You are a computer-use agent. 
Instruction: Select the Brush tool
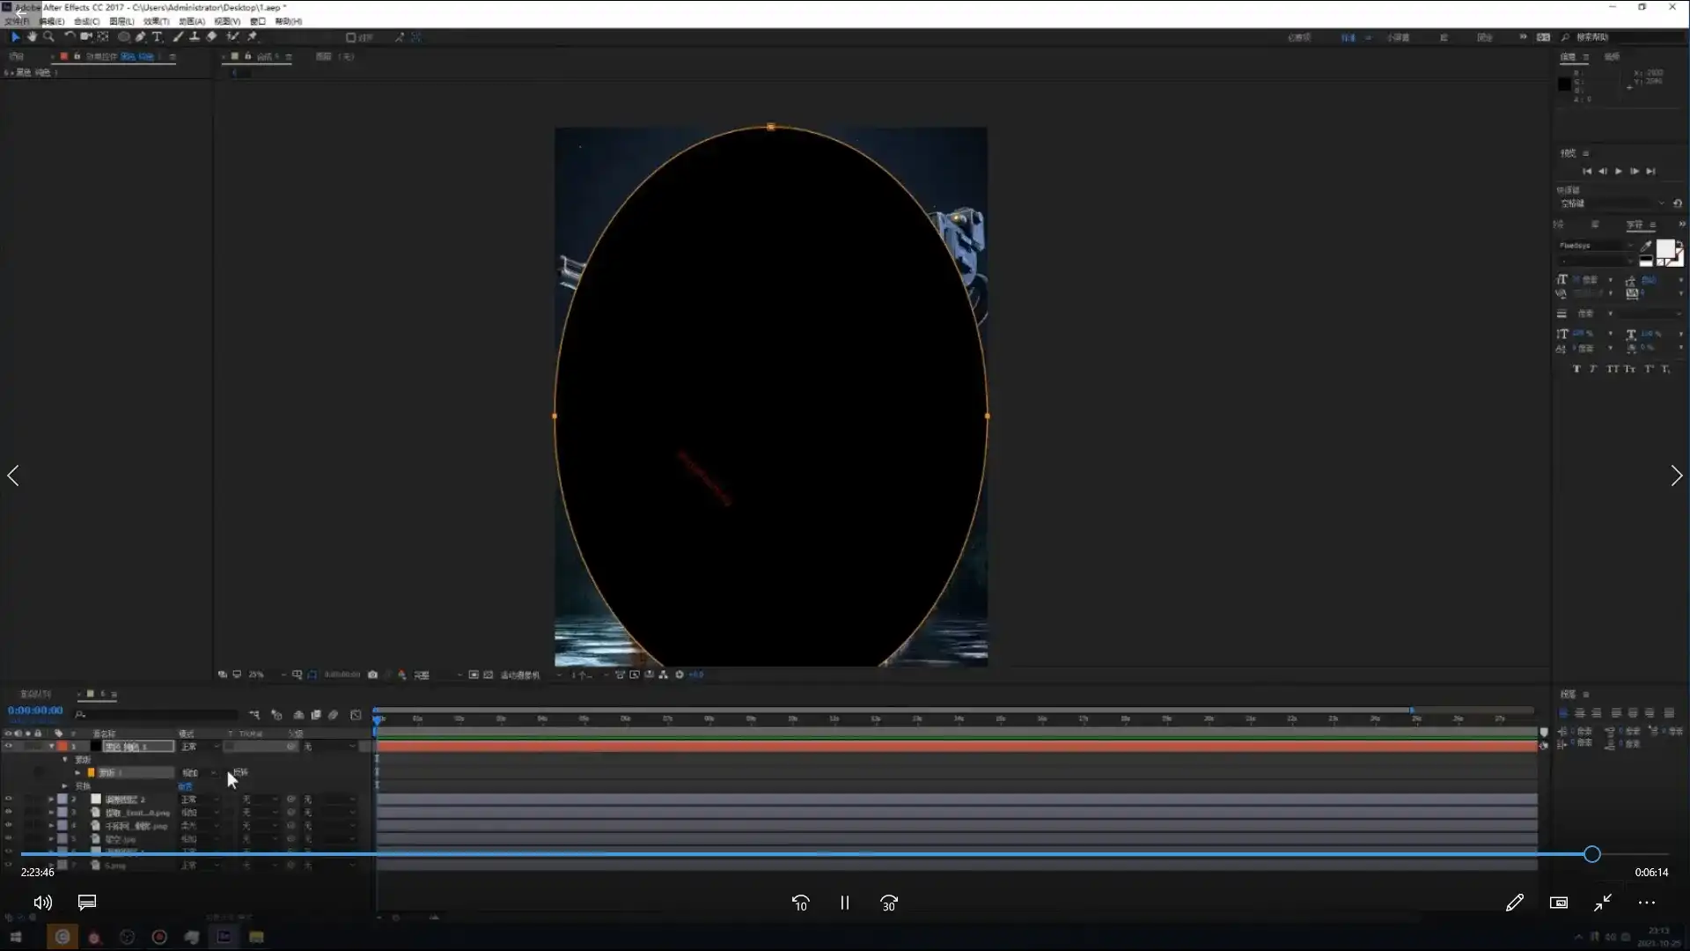[178, 37]
